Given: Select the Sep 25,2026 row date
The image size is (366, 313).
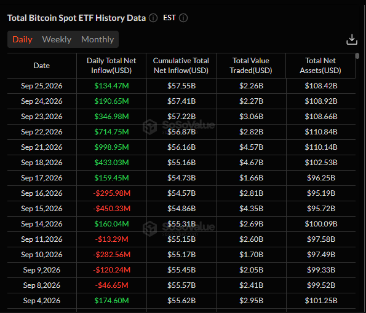Looking at the screenshot, I should (x=42, y=86).
